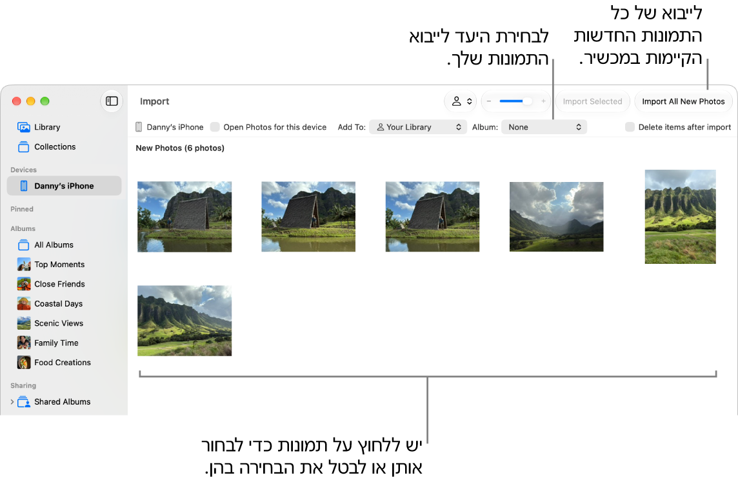Open the Add To Your Library dropdown
Image resolution: width=738 pixels, height=482 pixels.
pyautogui.click(x=418, y=127)
